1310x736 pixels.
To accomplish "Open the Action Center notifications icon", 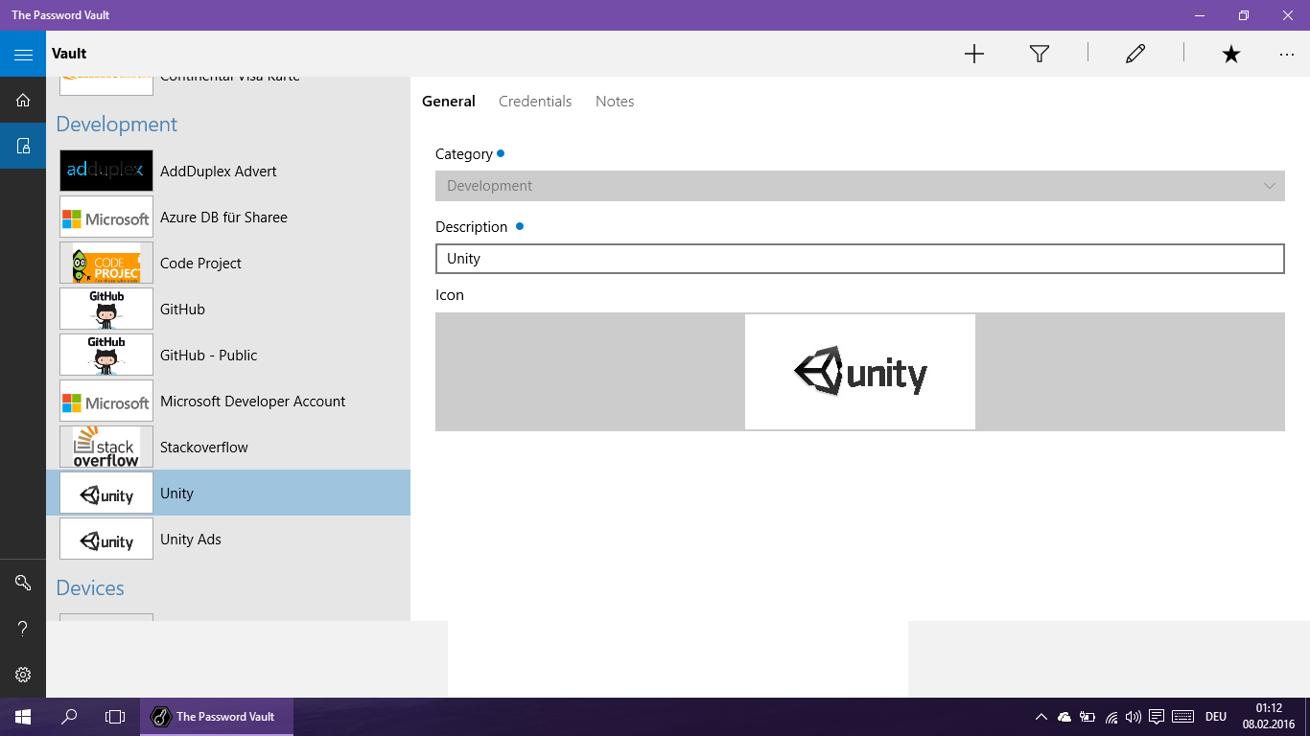I will [x=1157, y=717].
